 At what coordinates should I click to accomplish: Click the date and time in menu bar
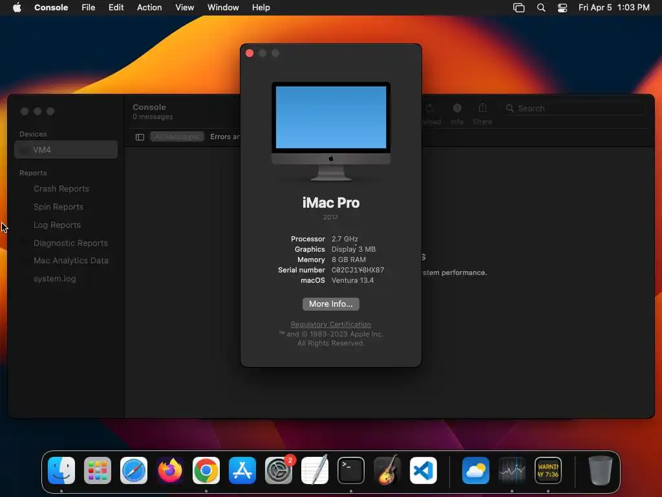point(614,8)
